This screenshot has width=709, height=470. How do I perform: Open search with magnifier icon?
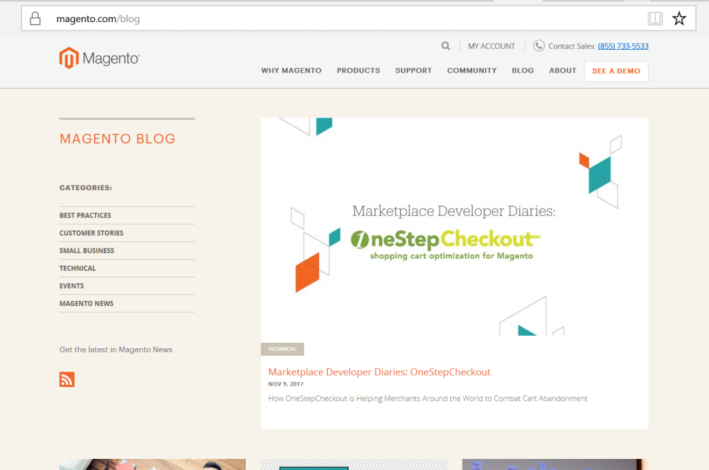point(445,46)
